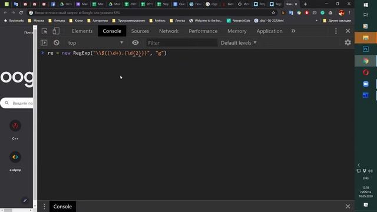This screenshot has height=212, width=377.
Task: Open the Windows Start menu
Action: (366, 5)
